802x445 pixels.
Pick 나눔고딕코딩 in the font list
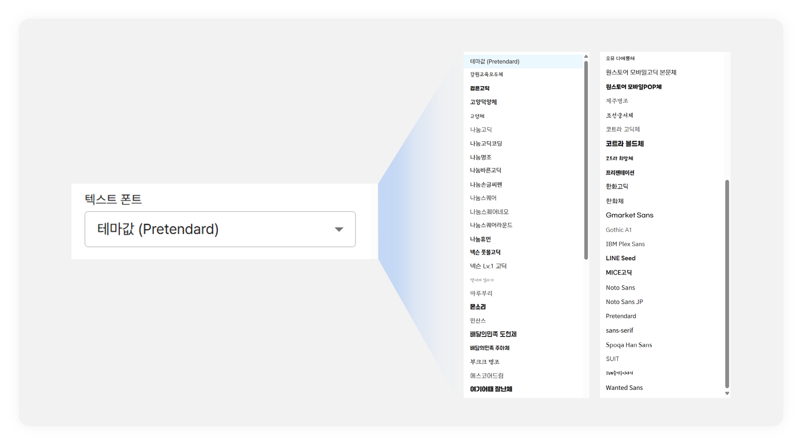(486, 143)
